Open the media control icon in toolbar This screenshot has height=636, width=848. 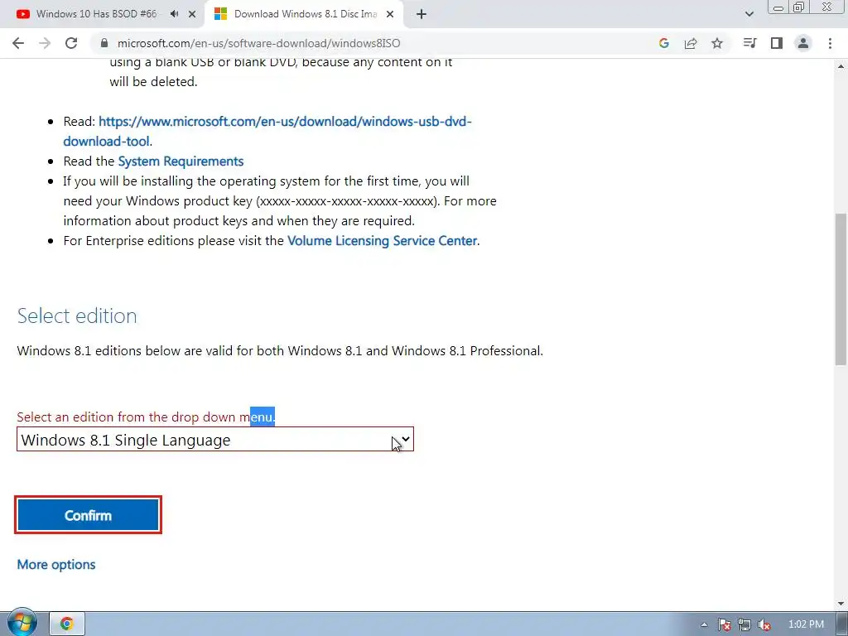[x=749, y=43]
